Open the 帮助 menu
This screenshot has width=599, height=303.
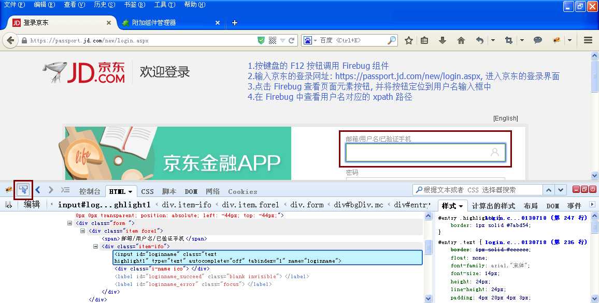tap(194, 5)
